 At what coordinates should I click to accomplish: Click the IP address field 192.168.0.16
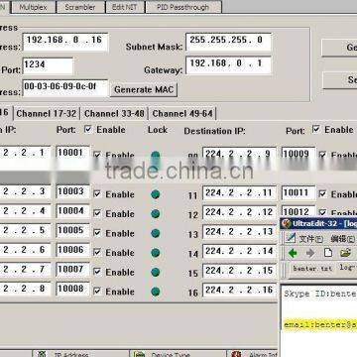[65, 42]
